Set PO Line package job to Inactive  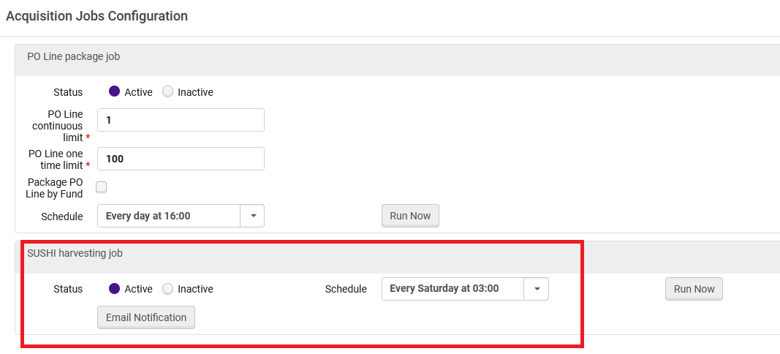168,91
